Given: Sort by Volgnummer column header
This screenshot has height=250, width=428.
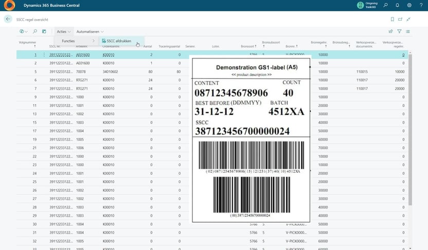Looking at the screenshot, I should (27, 44).
